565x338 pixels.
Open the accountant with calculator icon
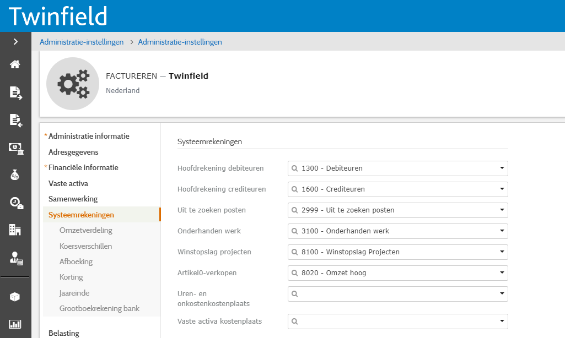15,258
